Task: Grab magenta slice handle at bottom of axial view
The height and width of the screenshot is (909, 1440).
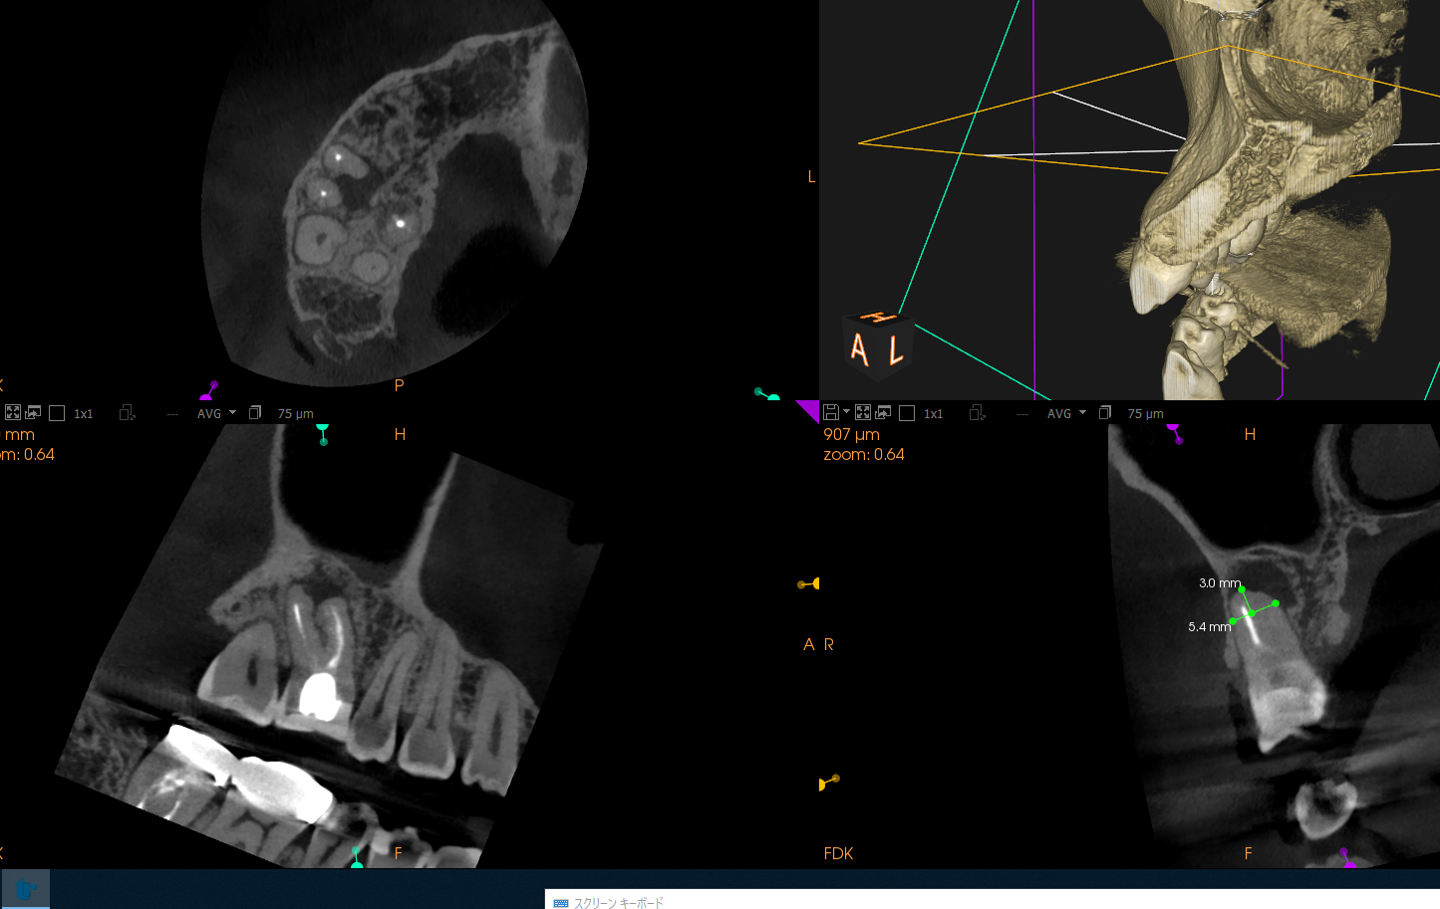Action: point(209,390)
